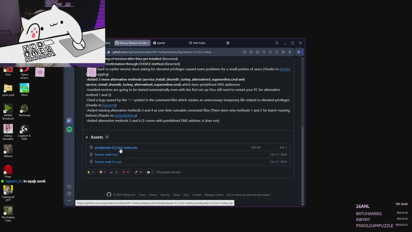
Task: Open history clock in Opera sidebar
Action: click(x=69, y=194)
